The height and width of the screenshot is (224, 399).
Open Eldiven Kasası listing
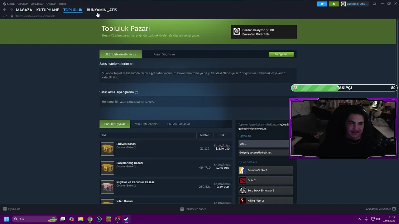[126, 144]
